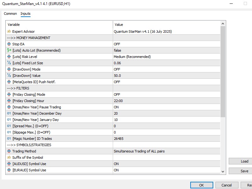
Task: Click the Stop EA enum icon
Action: tap(9, 44)
